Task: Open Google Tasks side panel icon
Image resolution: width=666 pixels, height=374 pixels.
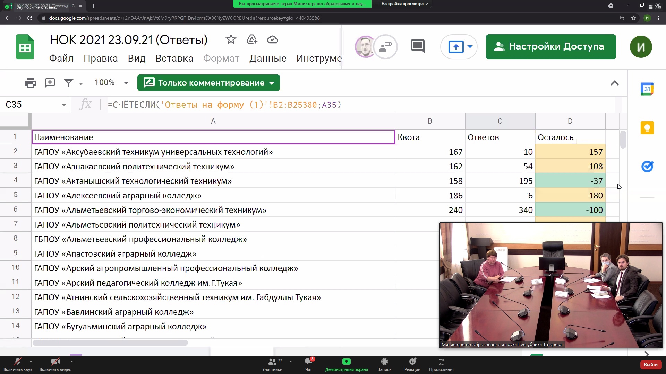Action: tap(647, 167)
